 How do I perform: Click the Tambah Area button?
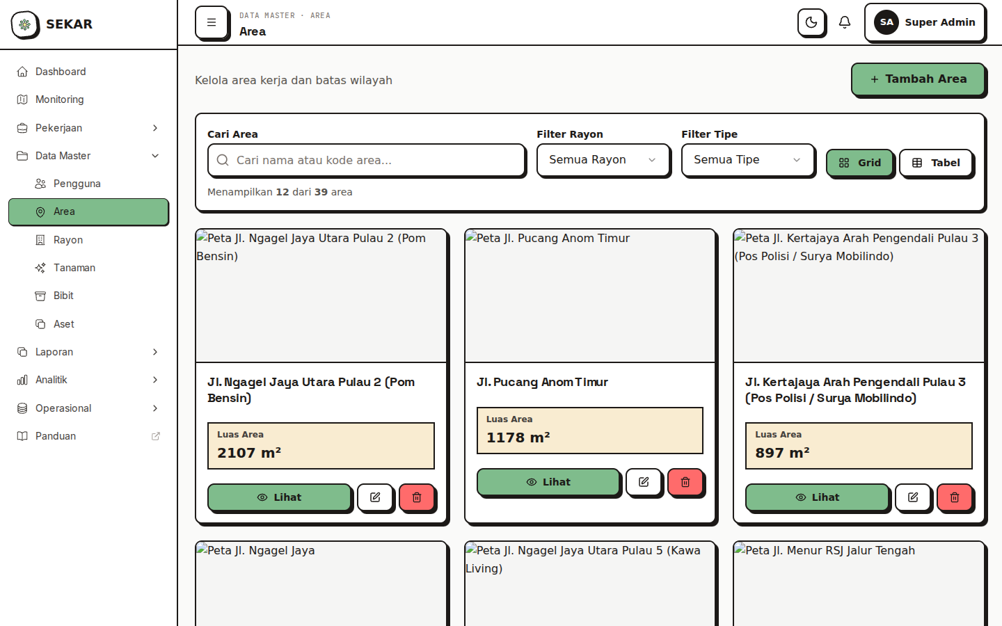[x=918, y=79]
